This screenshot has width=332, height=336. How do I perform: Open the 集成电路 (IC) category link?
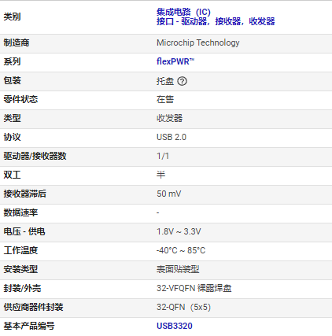click(x=183, y=12)
